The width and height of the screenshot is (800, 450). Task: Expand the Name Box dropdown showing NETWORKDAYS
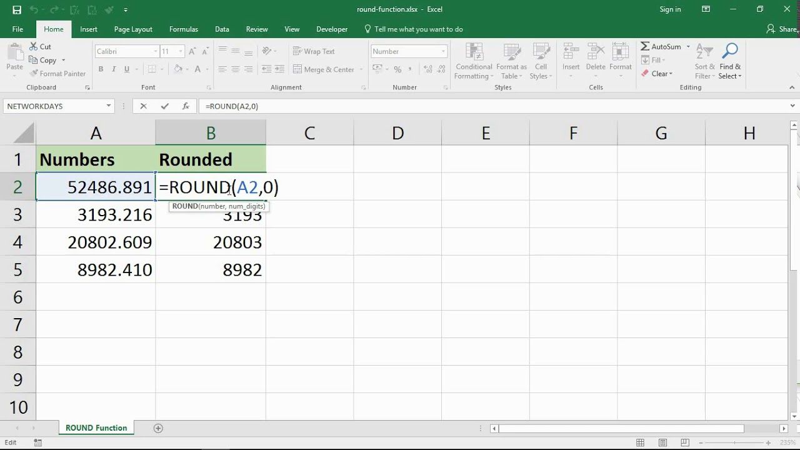click(109, 106)
